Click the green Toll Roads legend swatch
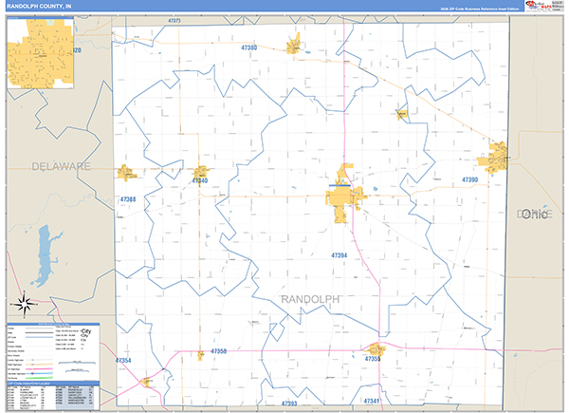This screenshot has width=569, height=413. tap(40, 378)
